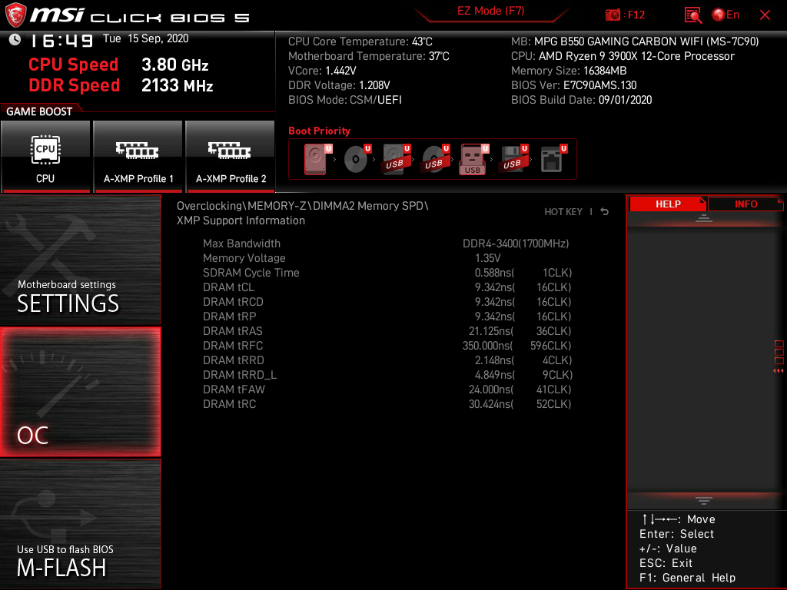Change language via En globe icon
The width and height of the screenshot is (787, 590).
tap(726, 15)
